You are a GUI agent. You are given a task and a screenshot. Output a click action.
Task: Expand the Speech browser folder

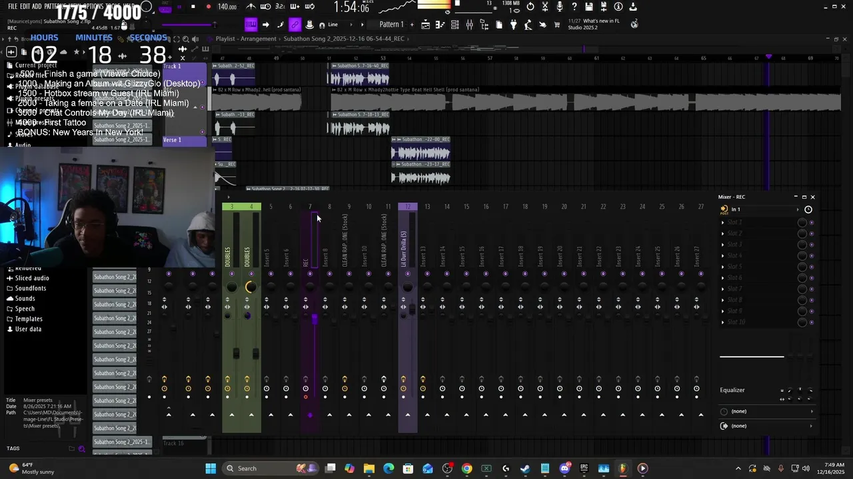[x=25, y=309]
